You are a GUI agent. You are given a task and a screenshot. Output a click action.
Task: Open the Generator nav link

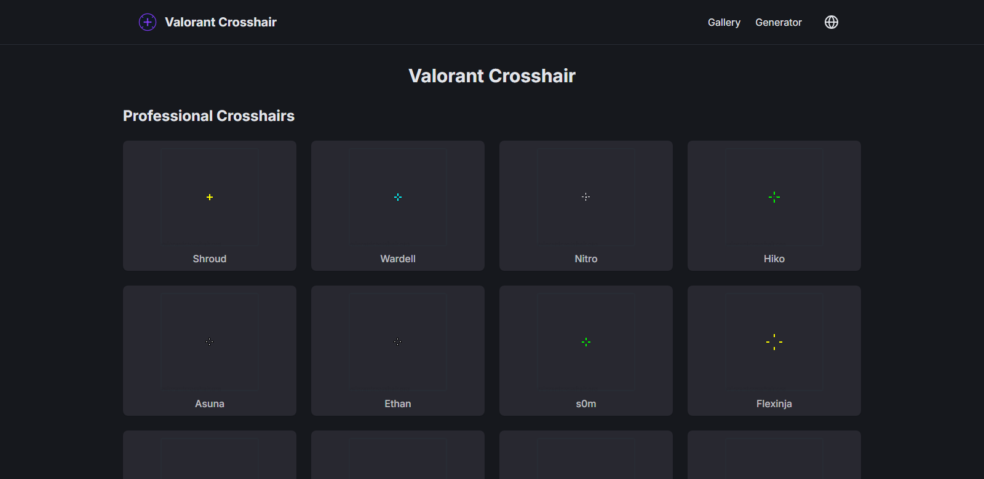pyautogui.click(x=779, y=22)
